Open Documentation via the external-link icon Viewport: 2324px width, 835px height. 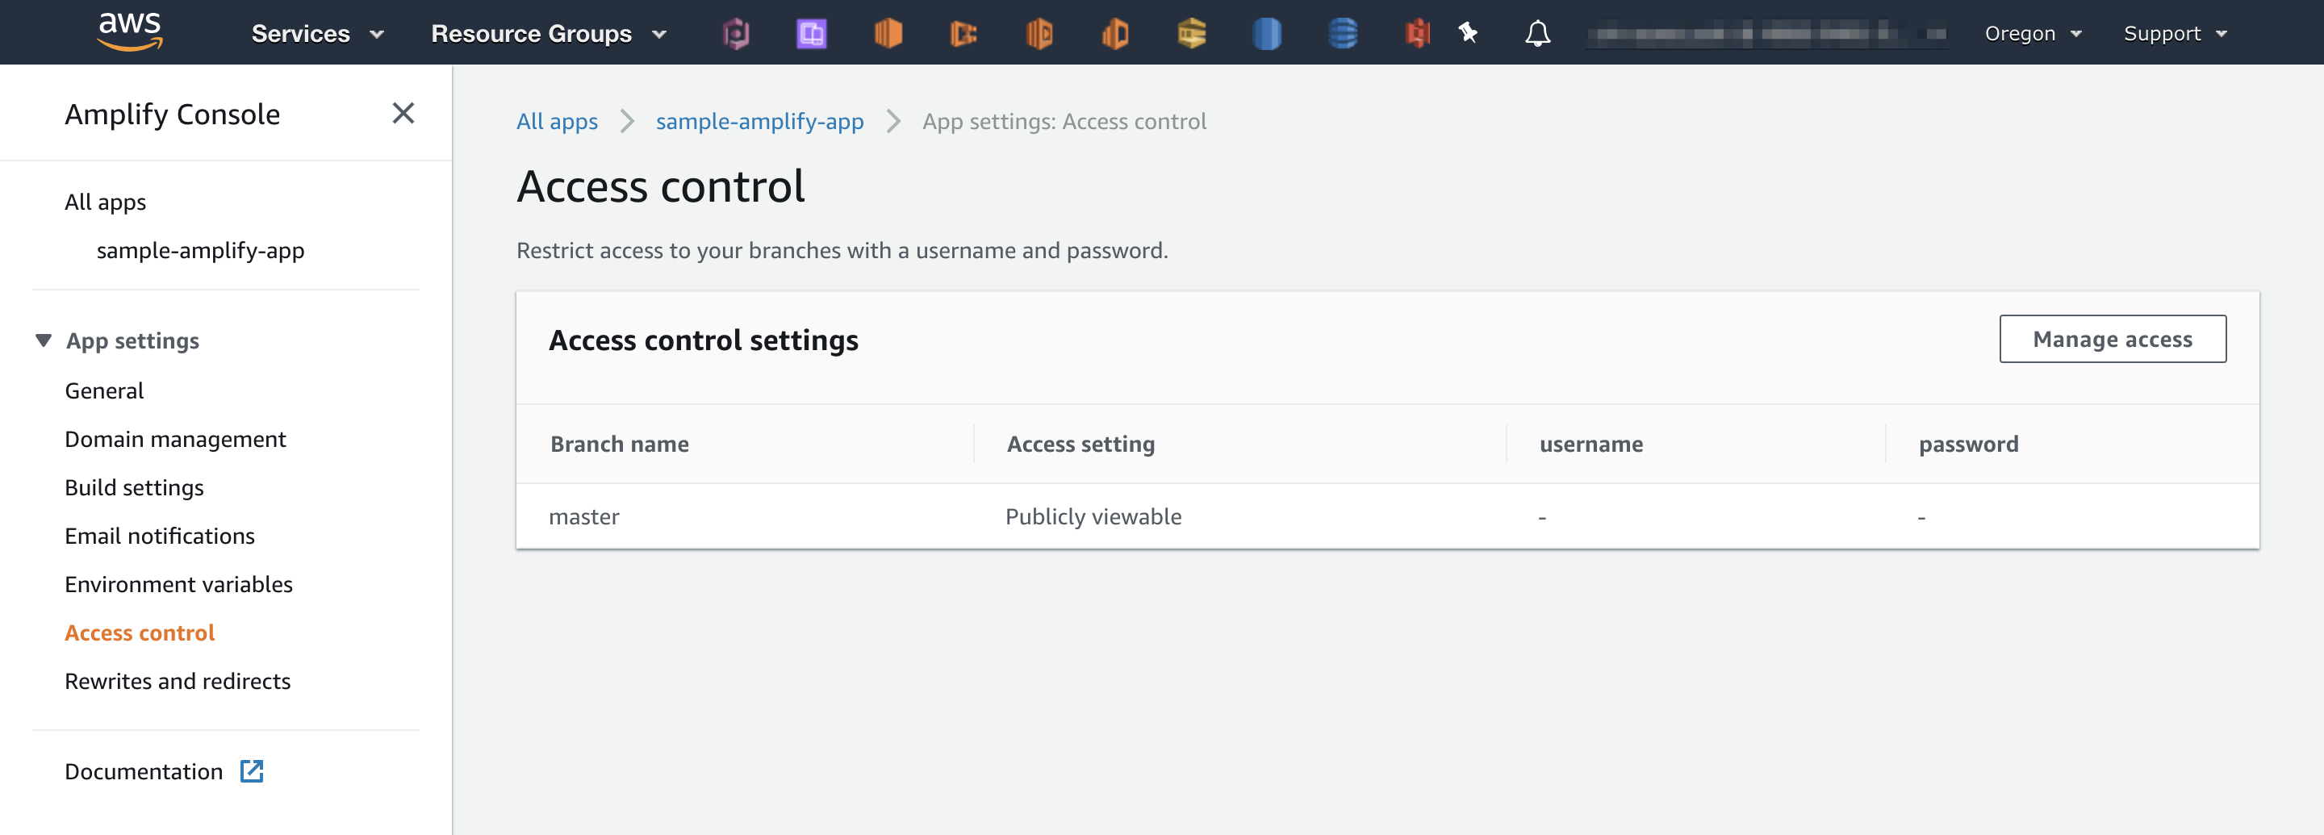point(253,771)
